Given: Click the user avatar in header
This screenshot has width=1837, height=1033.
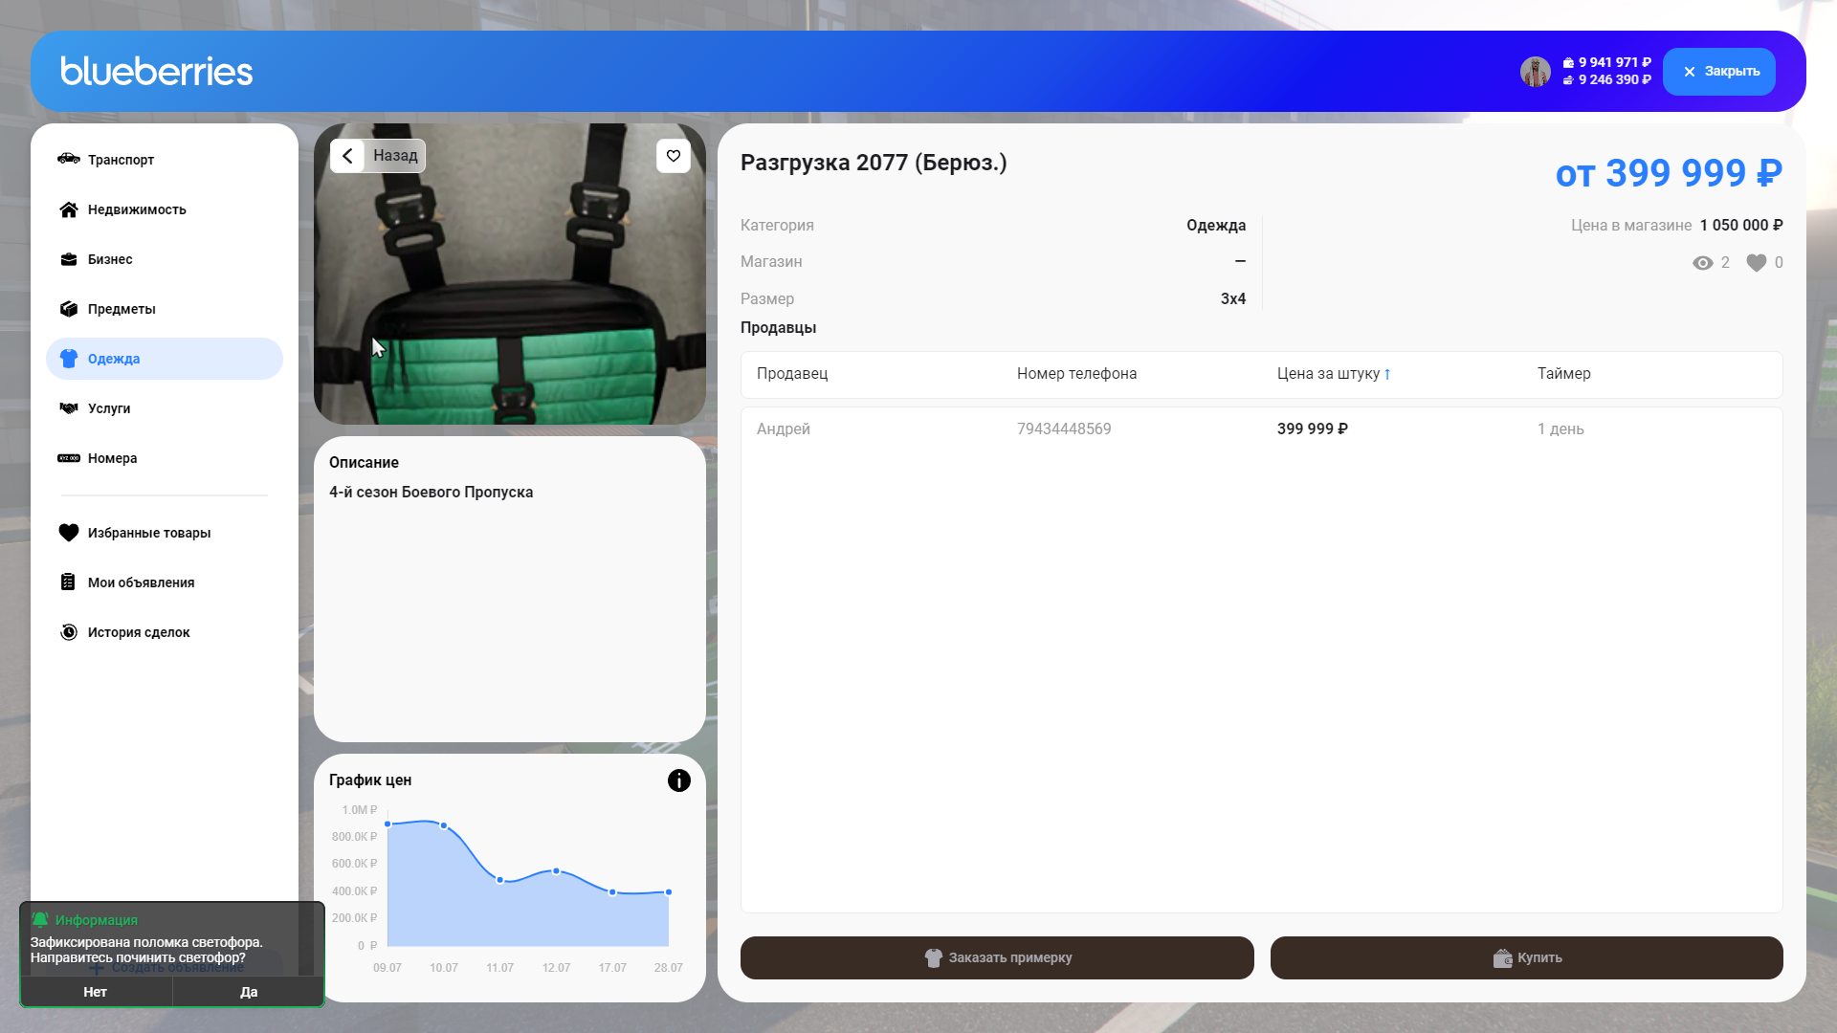Looking at the screenshot, I should 1536,72.
